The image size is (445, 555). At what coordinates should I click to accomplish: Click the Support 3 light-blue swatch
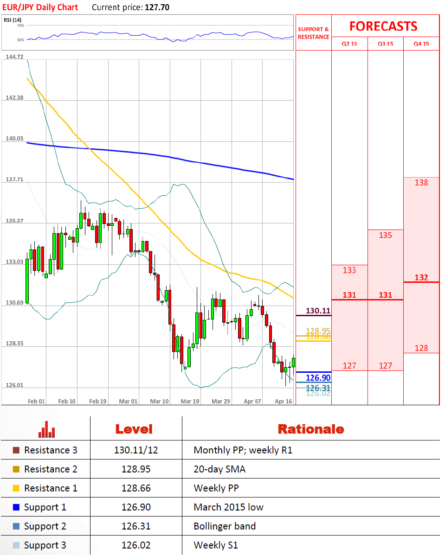click(x=16, y=545)
